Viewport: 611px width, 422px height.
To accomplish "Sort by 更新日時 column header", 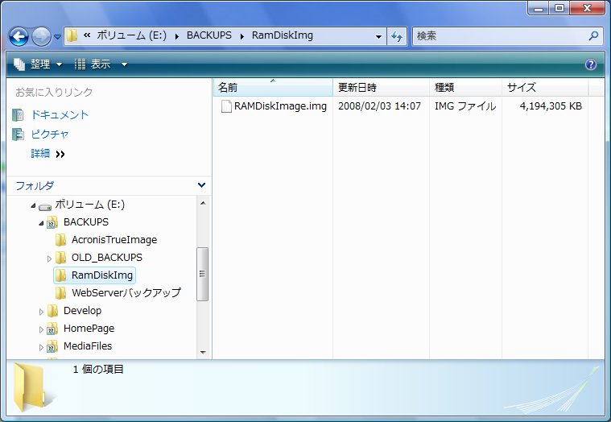I will pos(381,87).
